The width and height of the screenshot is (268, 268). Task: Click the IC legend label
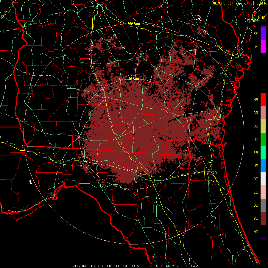pyautogui.click(x=256, y=192)
